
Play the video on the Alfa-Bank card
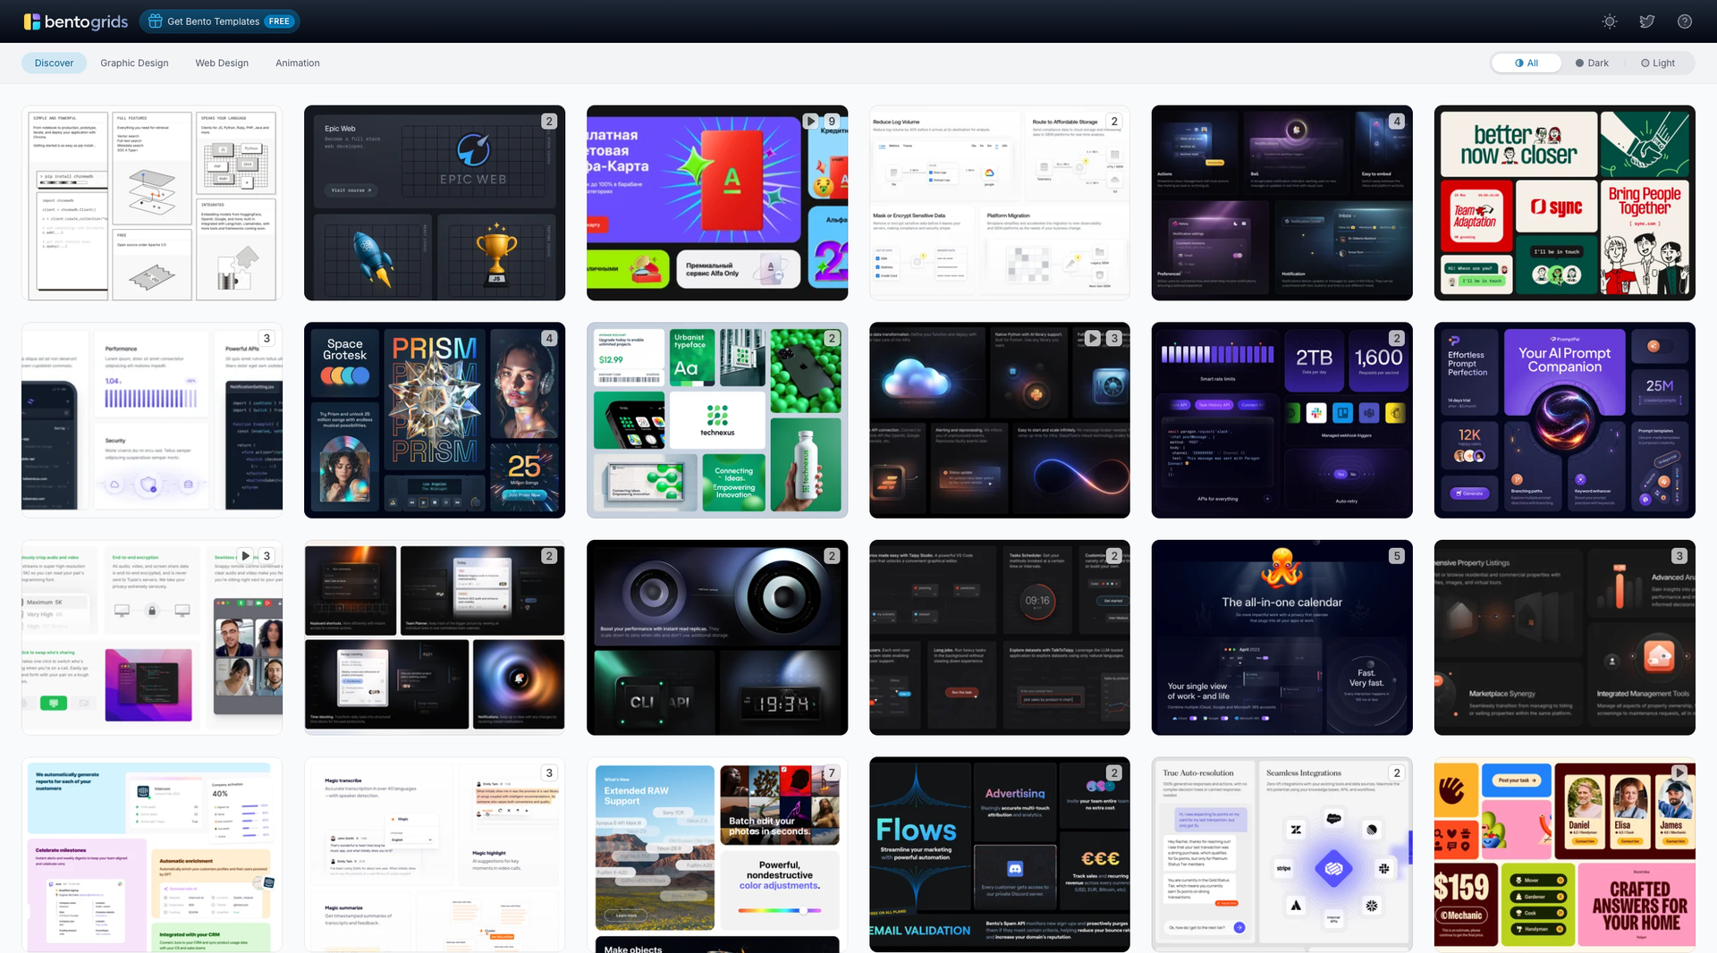coord(810,121)
